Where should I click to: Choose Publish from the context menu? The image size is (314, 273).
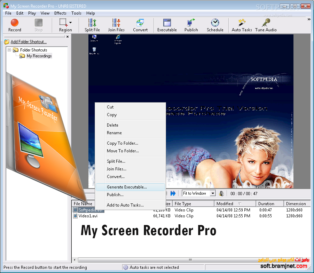click(x=131, y=195)
